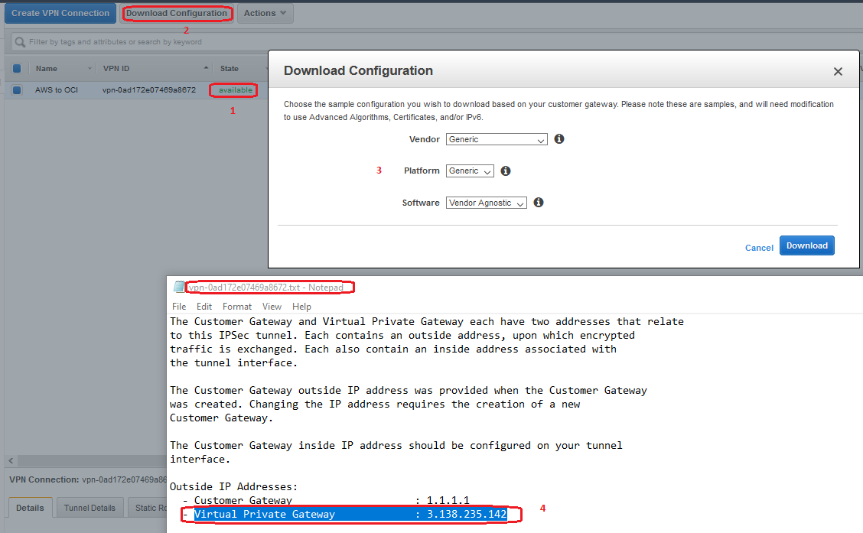Click the available state label
The height and width of the screenshot is (533, 863).
point(236,90)
